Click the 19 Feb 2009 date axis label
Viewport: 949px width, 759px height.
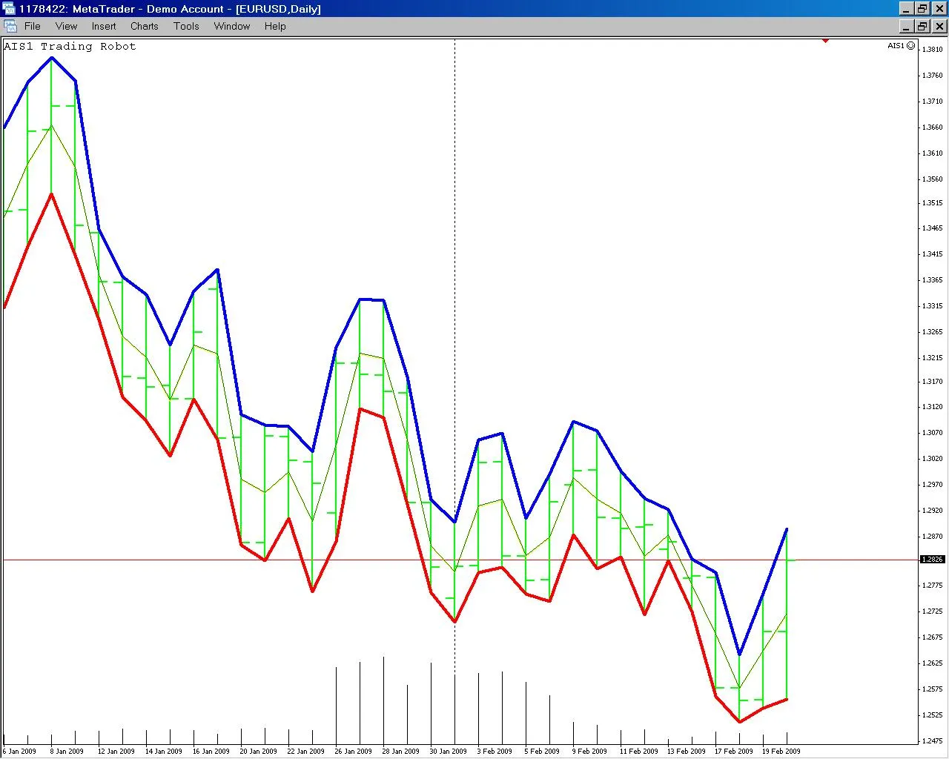click(x=781, y=750)
